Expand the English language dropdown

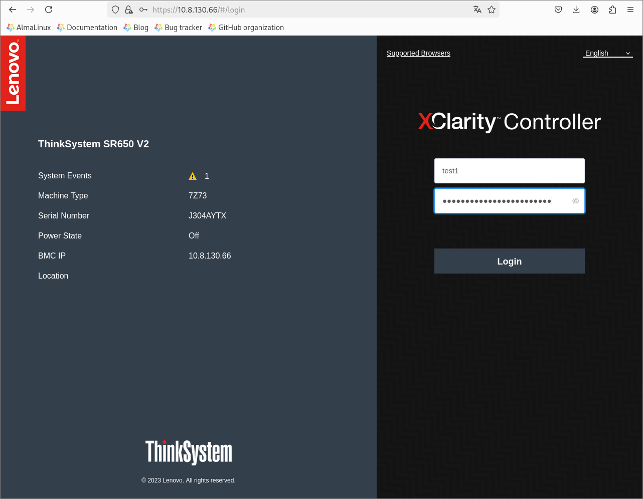tap(607, 53)
